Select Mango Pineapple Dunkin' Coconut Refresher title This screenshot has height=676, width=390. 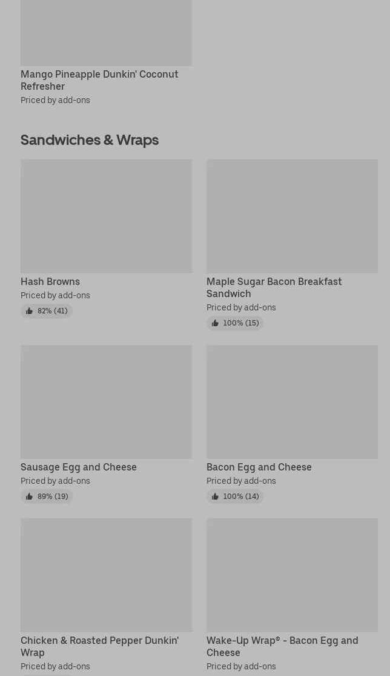pyautogui.click(x=99, y=80)
